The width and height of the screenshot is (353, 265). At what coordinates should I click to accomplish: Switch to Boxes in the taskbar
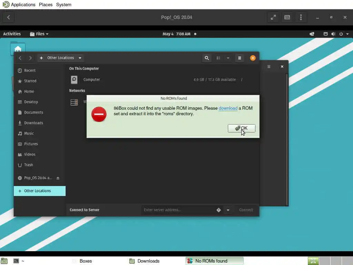click(x=82, y=261)
